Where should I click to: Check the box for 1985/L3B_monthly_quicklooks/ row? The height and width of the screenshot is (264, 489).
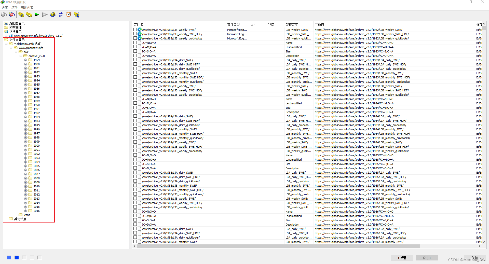(x=135, y=194)
